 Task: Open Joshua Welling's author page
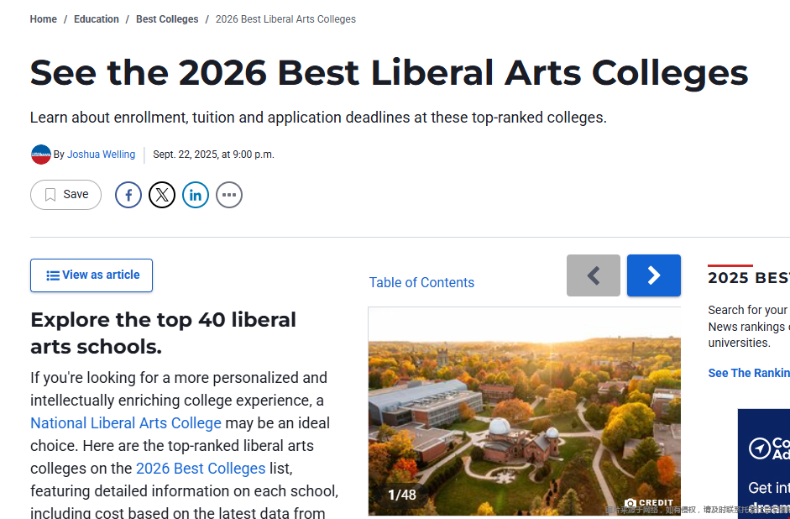coord(101,154)
